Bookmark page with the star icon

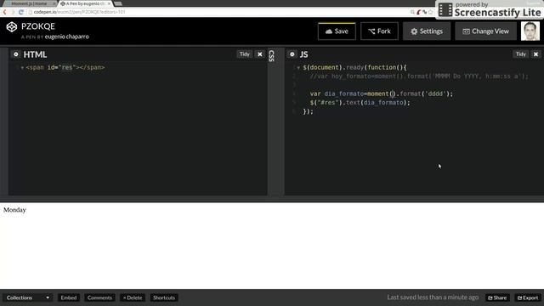click(x=431, y=12)
